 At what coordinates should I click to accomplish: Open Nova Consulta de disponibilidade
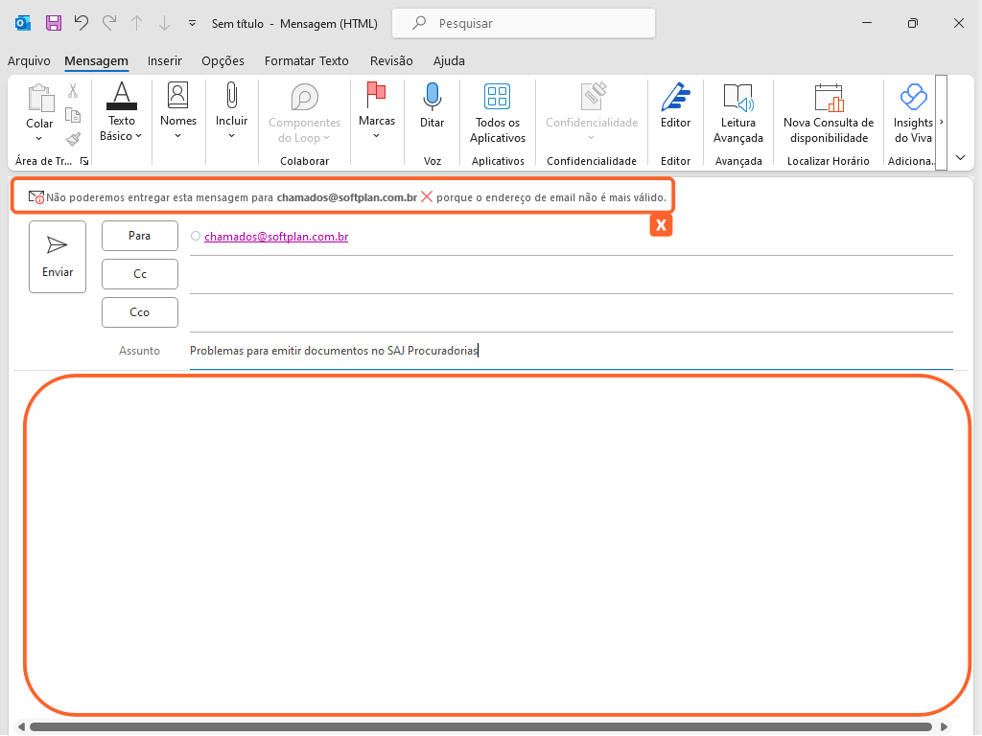[829, 114]
